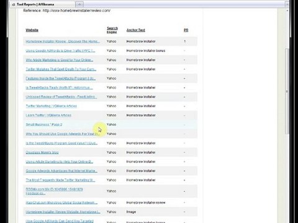Select Yahoo cell in RSSMix.com row
298x223 pixels.
click(111, 191)
